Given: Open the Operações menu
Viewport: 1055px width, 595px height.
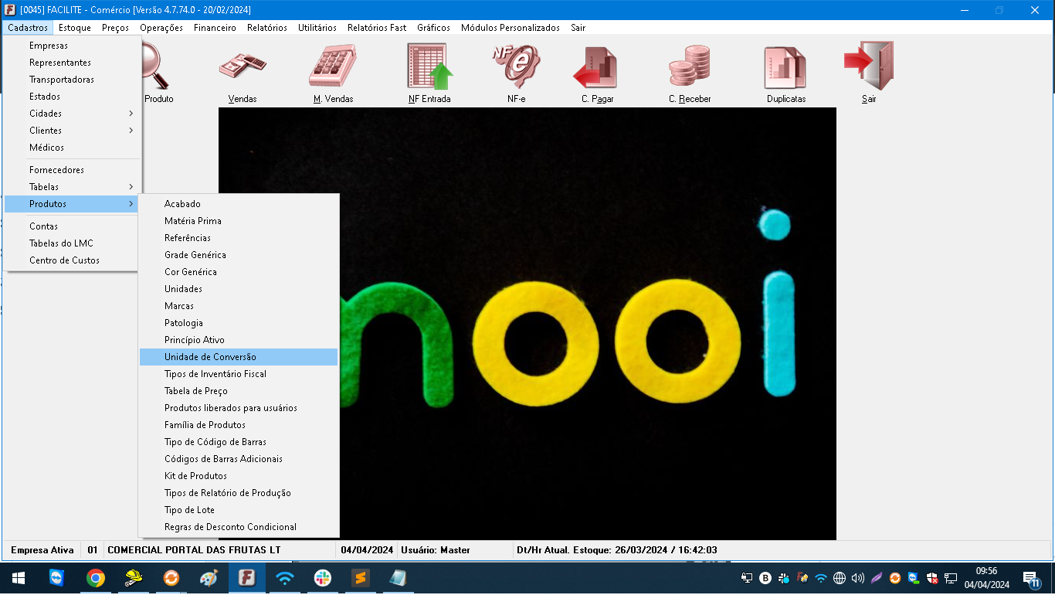Looking at the screenshot, I should pos(161,28).
